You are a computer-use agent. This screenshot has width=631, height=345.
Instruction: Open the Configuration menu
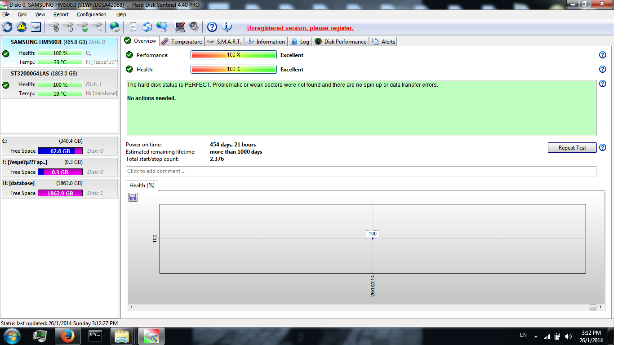[x=92, y=14]
